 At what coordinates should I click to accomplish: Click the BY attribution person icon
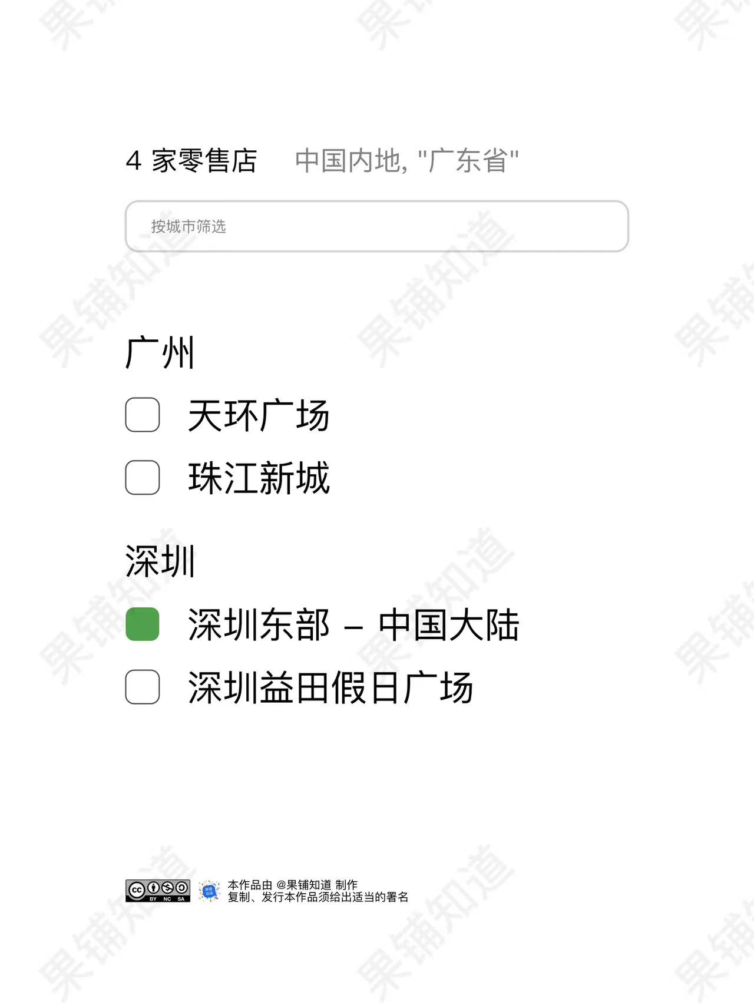[153, 888]
